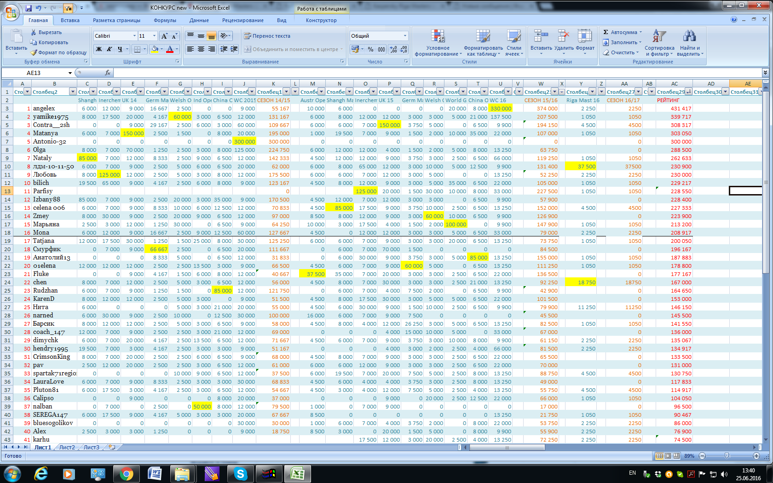The image size is (773, 483).
Task: Toggle the underline (Ч) button
Action: (120, 49)
